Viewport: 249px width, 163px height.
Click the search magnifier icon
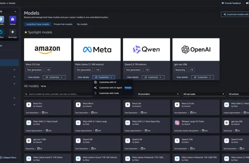pyautogui.click(x=26, y=94)
